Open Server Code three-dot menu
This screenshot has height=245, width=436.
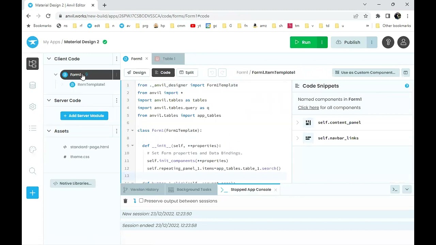click(116, 100)
